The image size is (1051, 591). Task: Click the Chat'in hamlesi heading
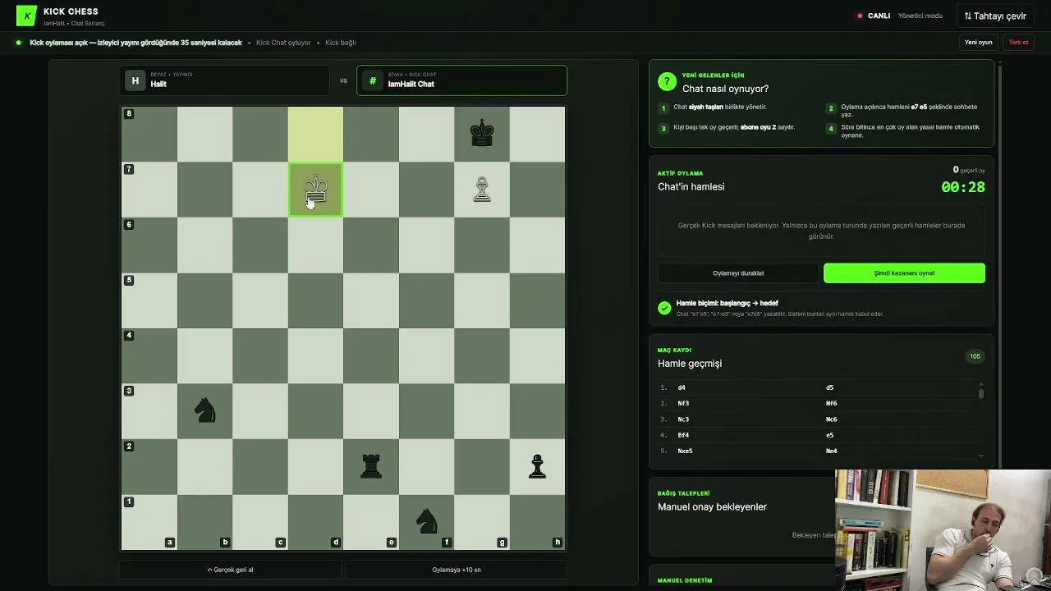point(691,187)
